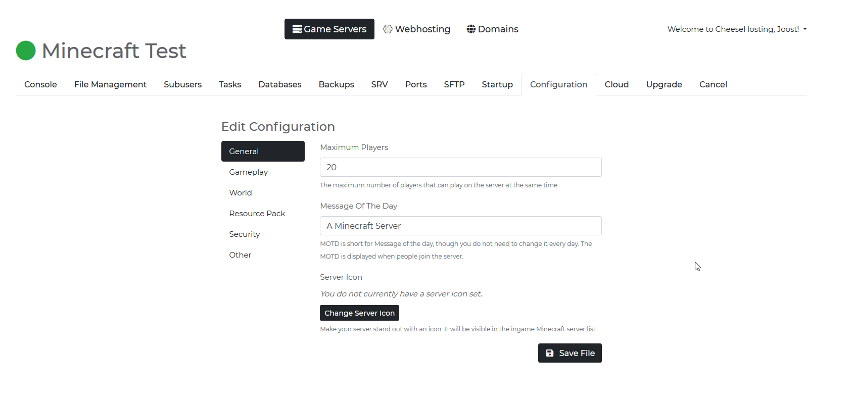Open the World settings category
This screenshot has height=402, width=851.
coord(241,193)
